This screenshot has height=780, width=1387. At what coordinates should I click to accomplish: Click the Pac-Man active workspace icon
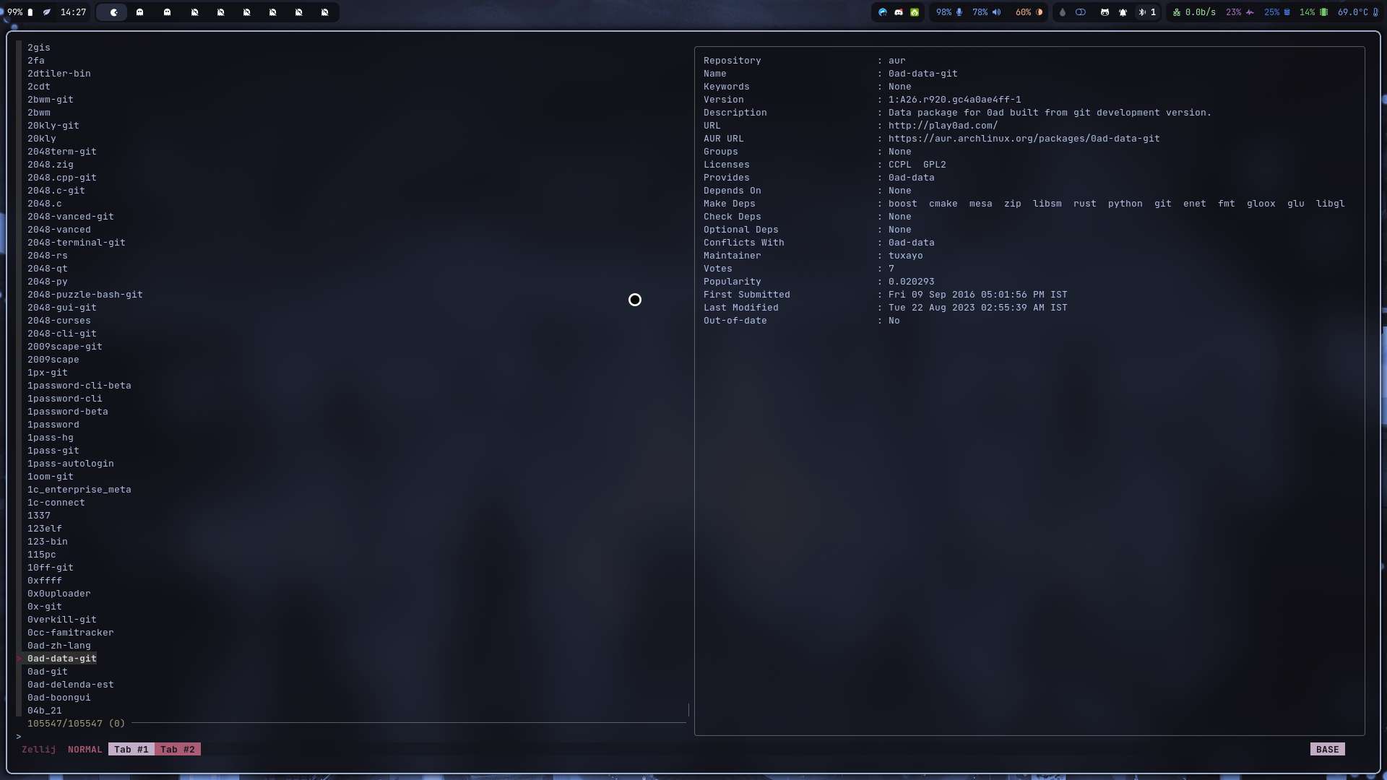pyautogui.click(x=113, y=12)
